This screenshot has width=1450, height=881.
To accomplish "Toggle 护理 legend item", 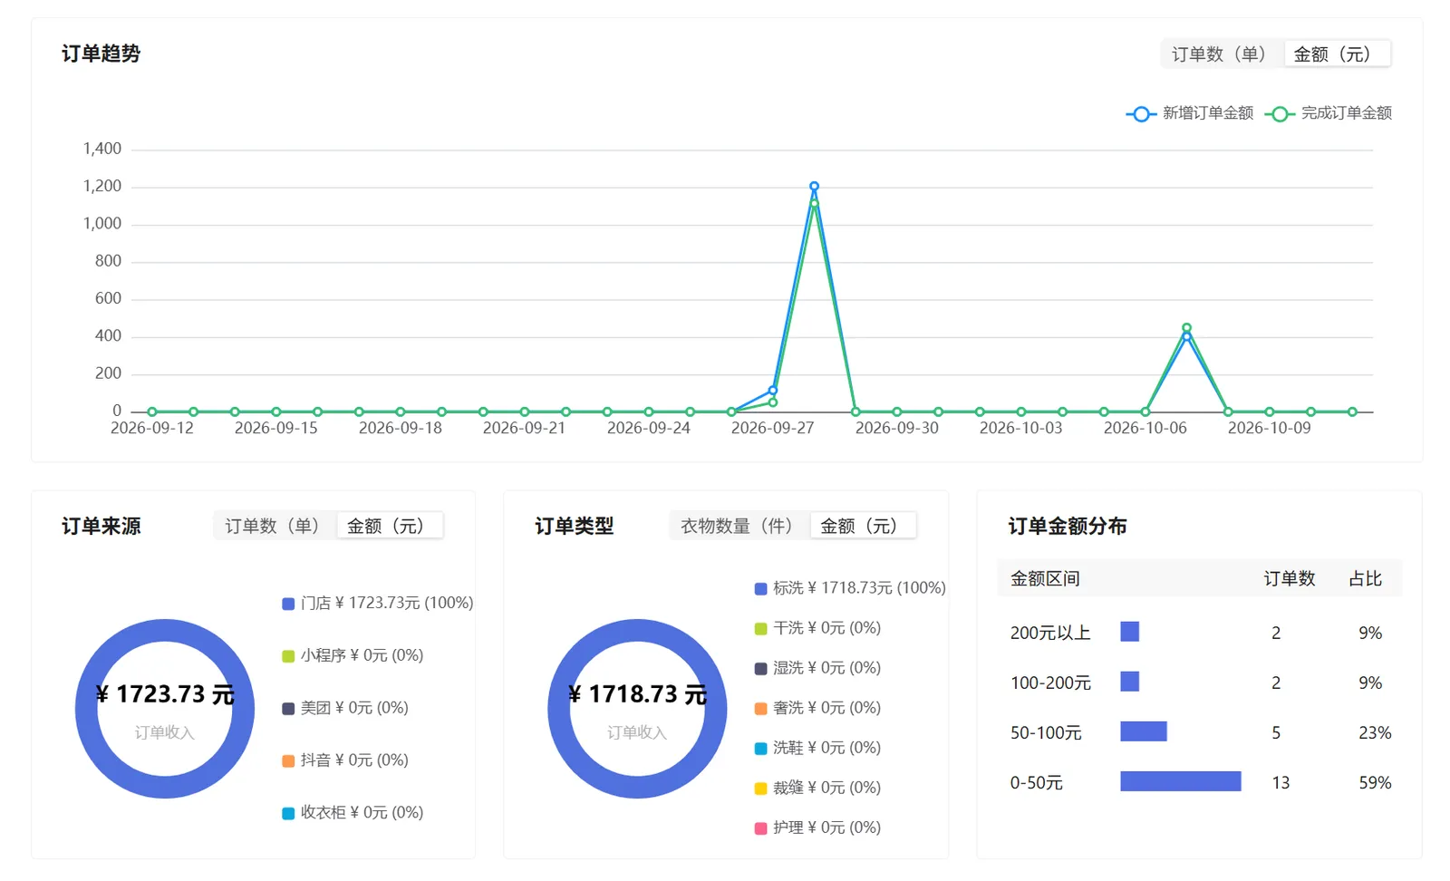I will 817,828.
